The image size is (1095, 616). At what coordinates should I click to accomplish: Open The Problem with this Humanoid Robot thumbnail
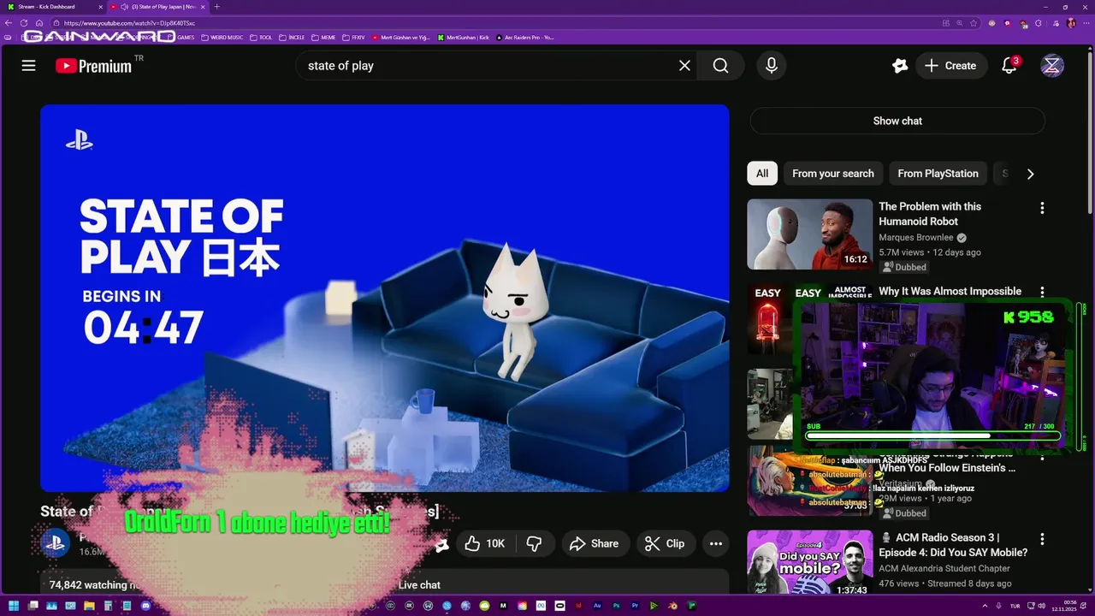[809, 234]
